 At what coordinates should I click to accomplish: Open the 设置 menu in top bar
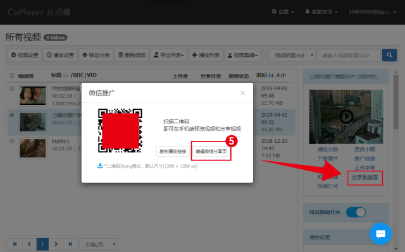283,12
